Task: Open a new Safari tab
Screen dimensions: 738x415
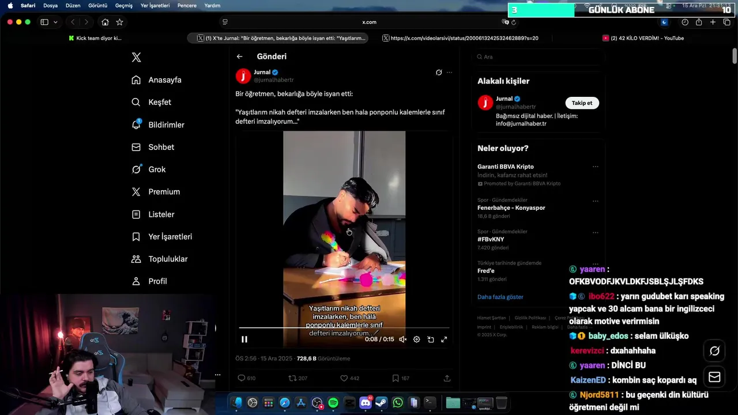Action: click(x=713, y=22)
